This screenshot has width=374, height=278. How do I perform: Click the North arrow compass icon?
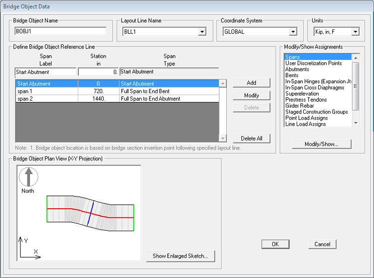coord(28,177)
